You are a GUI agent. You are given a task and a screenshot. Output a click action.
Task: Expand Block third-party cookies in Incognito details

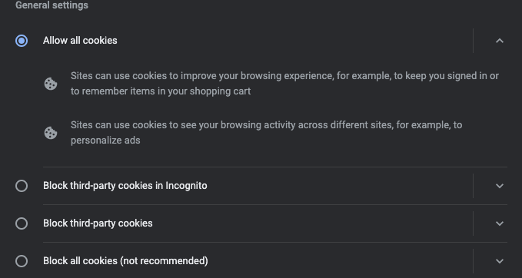click(x=500, y=186)
